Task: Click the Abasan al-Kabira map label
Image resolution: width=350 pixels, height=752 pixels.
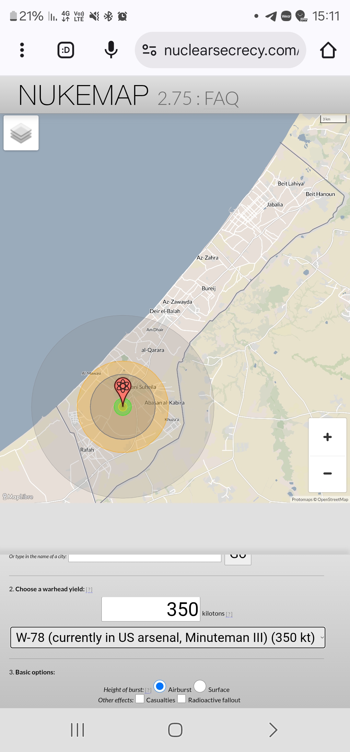Action: 165,403
